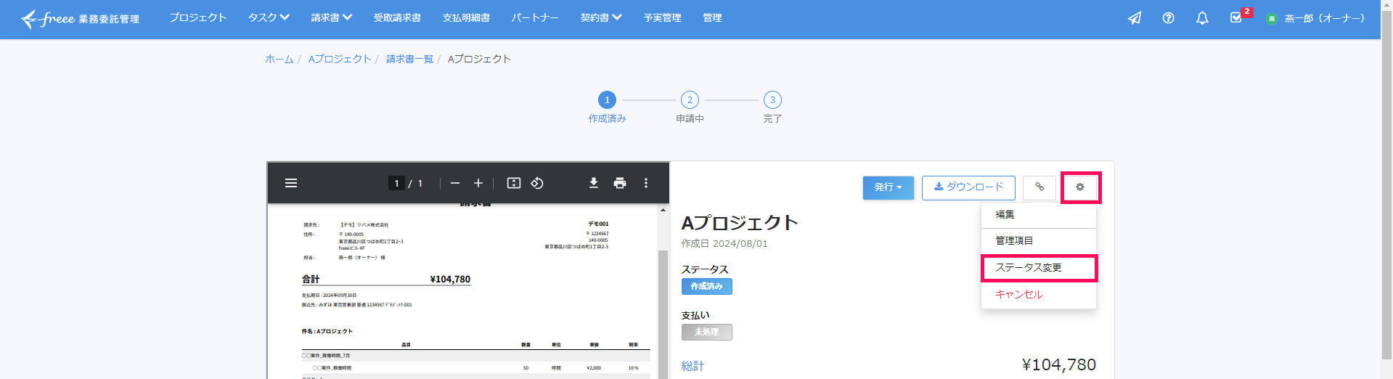The width and height of the screenshot is (1393, 379).
Task: Open the パートナー nav item
Action: [535, 17]
